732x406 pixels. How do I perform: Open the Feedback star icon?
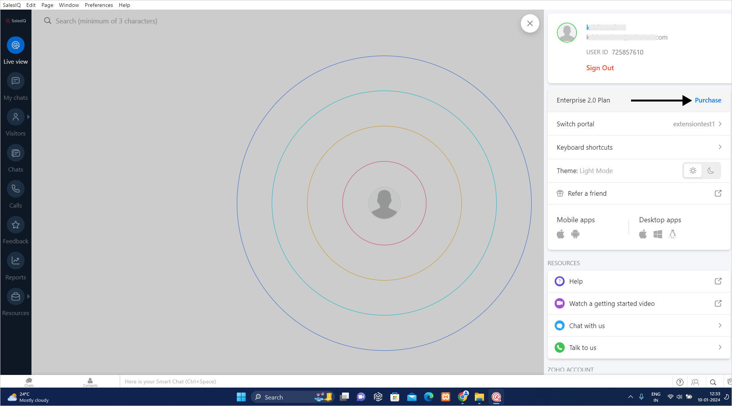(x=16, y=225)
